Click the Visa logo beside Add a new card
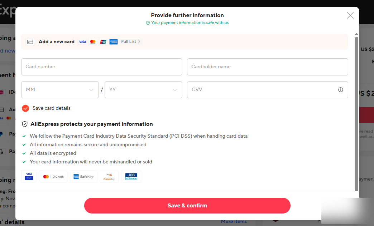This screenshot has width=374, height=226. [x=82, y=42]
